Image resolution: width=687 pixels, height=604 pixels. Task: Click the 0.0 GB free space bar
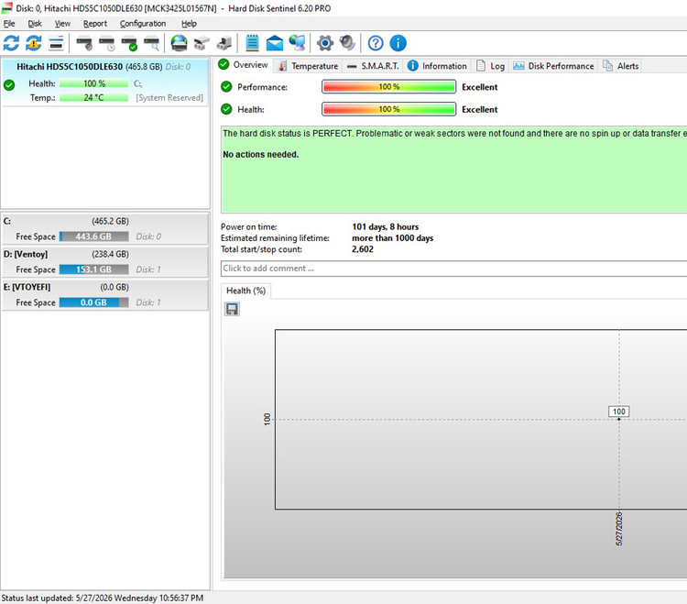(93, 302)
